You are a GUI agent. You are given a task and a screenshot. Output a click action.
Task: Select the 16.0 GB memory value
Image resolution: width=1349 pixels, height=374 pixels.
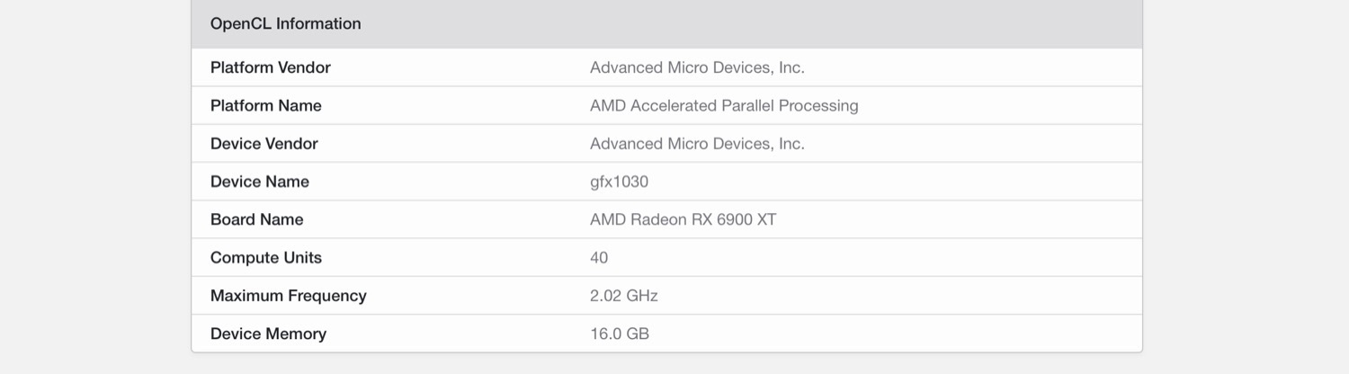pyautogui.click(x=619, y=334)
